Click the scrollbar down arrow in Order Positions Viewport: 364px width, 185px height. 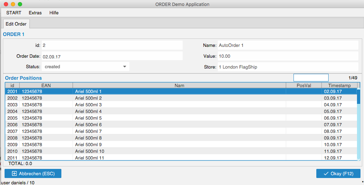(x=358, y=159)
